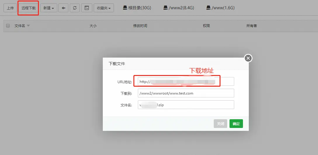The image size is (318, 155).
Task: Click the 上传 button
Action: coord(10,8)
